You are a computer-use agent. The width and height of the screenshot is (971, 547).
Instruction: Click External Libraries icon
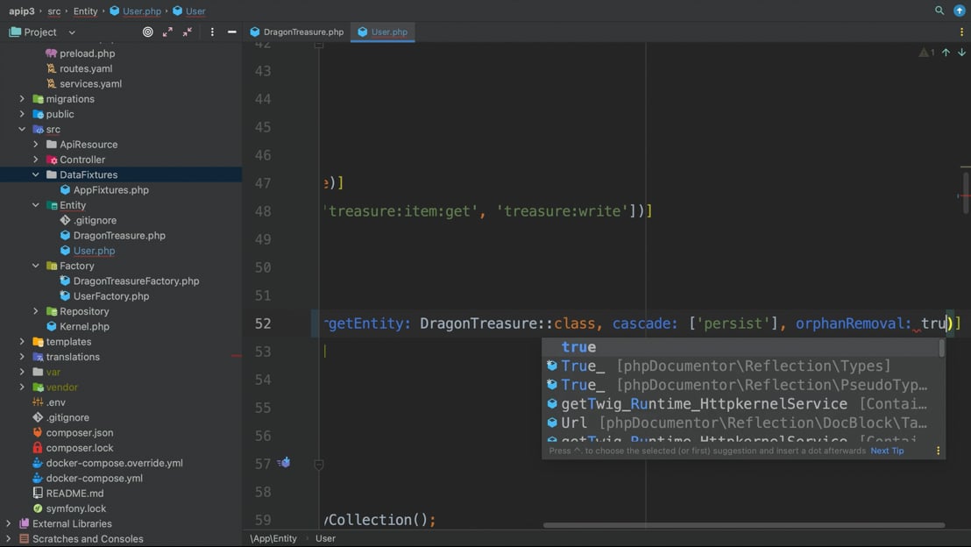pyautogui.click(x=25, y=523)
